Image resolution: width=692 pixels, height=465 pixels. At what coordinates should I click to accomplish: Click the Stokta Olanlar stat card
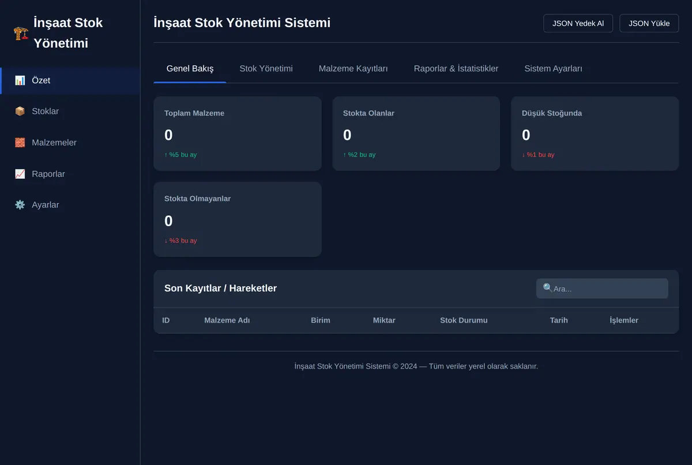pyautogui.click(x=416, y=133)
